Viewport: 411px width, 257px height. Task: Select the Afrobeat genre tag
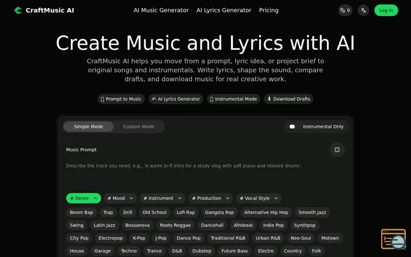243,225
